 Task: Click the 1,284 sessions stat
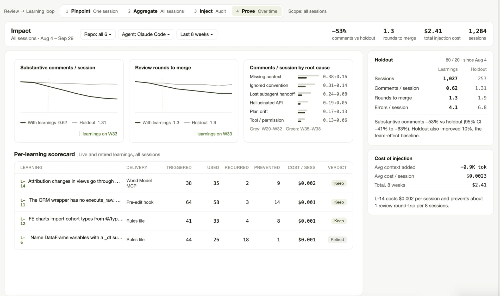(x=477, y=34)
